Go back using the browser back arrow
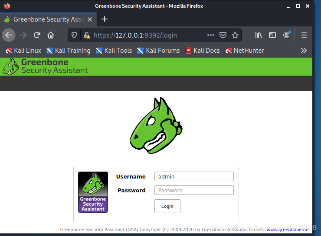The width and height of the screenshot is (321, 236). (9, 35)
